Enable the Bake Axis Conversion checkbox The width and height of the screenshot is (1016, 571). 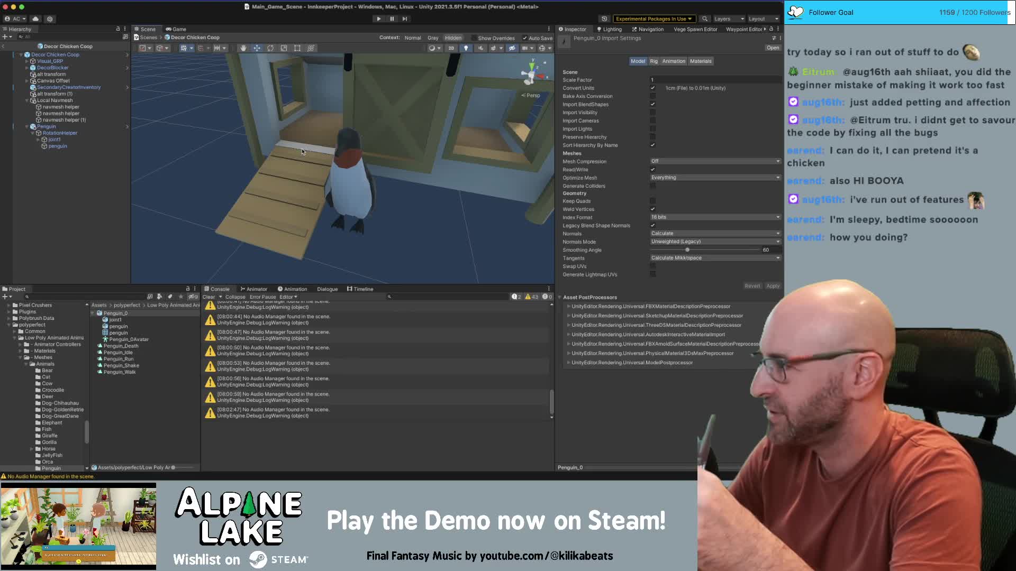652,96
